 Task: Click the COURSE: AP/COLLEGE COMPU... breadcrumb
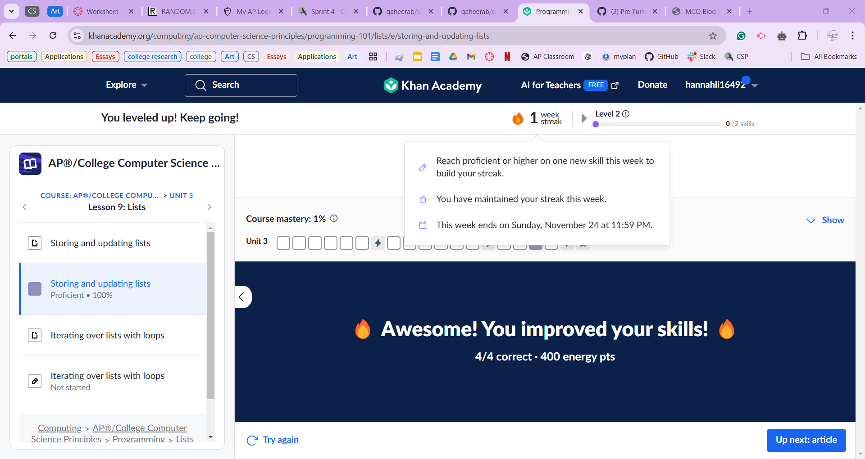click(100, 195)
